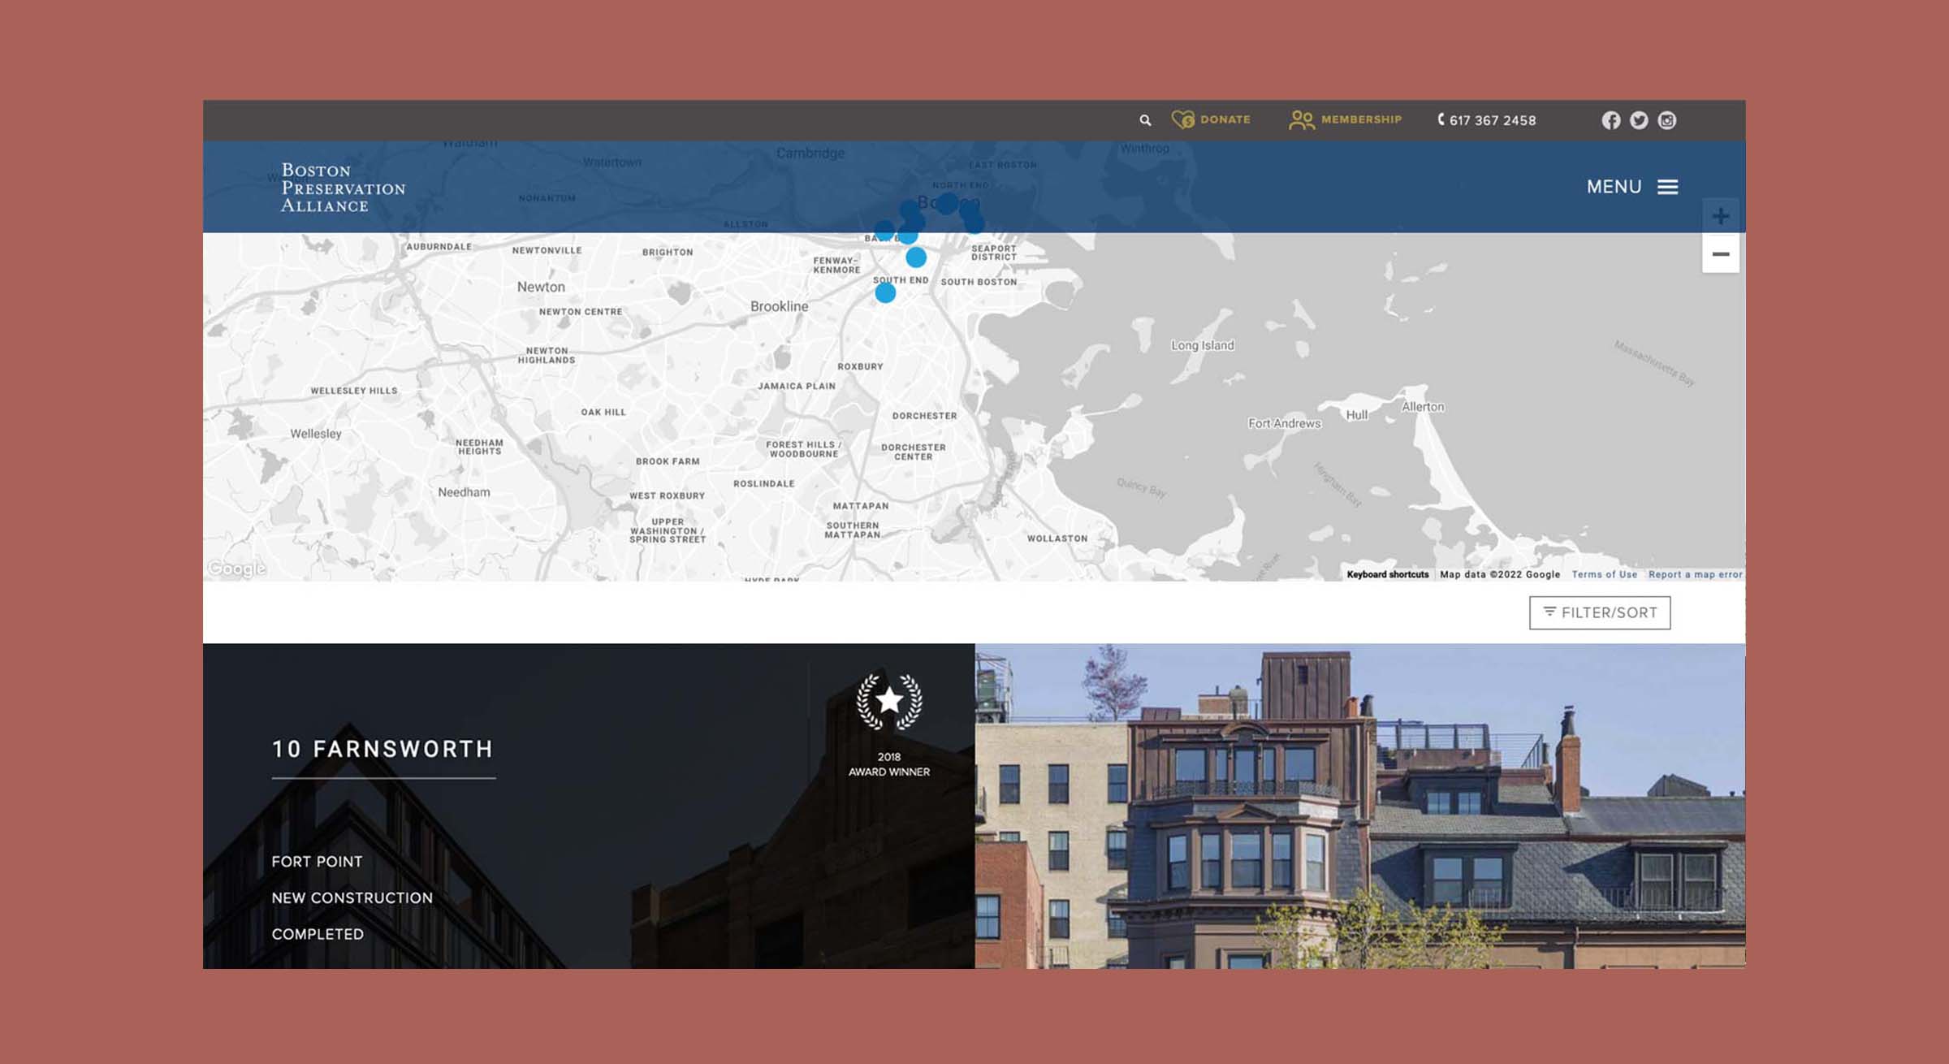1949x1064 pixels.
Task: Click the Needham map label
Action: [x=464, y=492]
